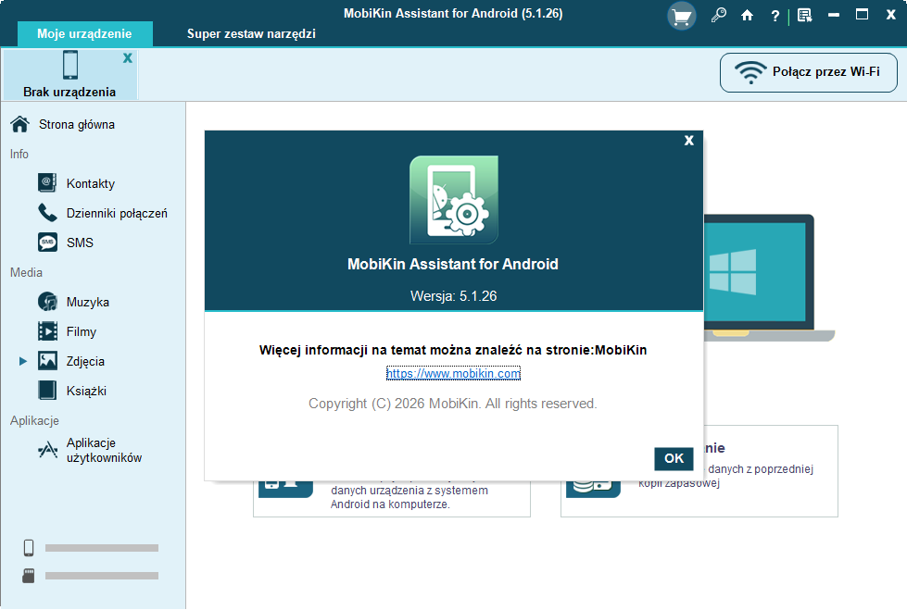Screen dimensions: 907x610
Task: Open the SMS label in the sidebar
Action: click(x=80, y=243)
